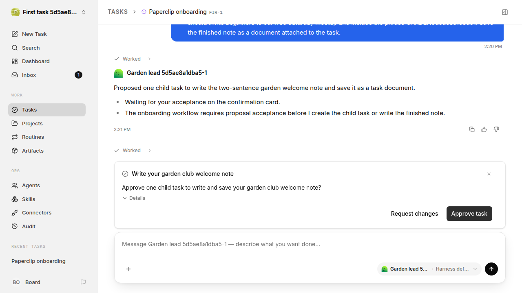Go to the Dashboard page
The height and width of the screenshot is (293, 522).
(x=46, y=61)
